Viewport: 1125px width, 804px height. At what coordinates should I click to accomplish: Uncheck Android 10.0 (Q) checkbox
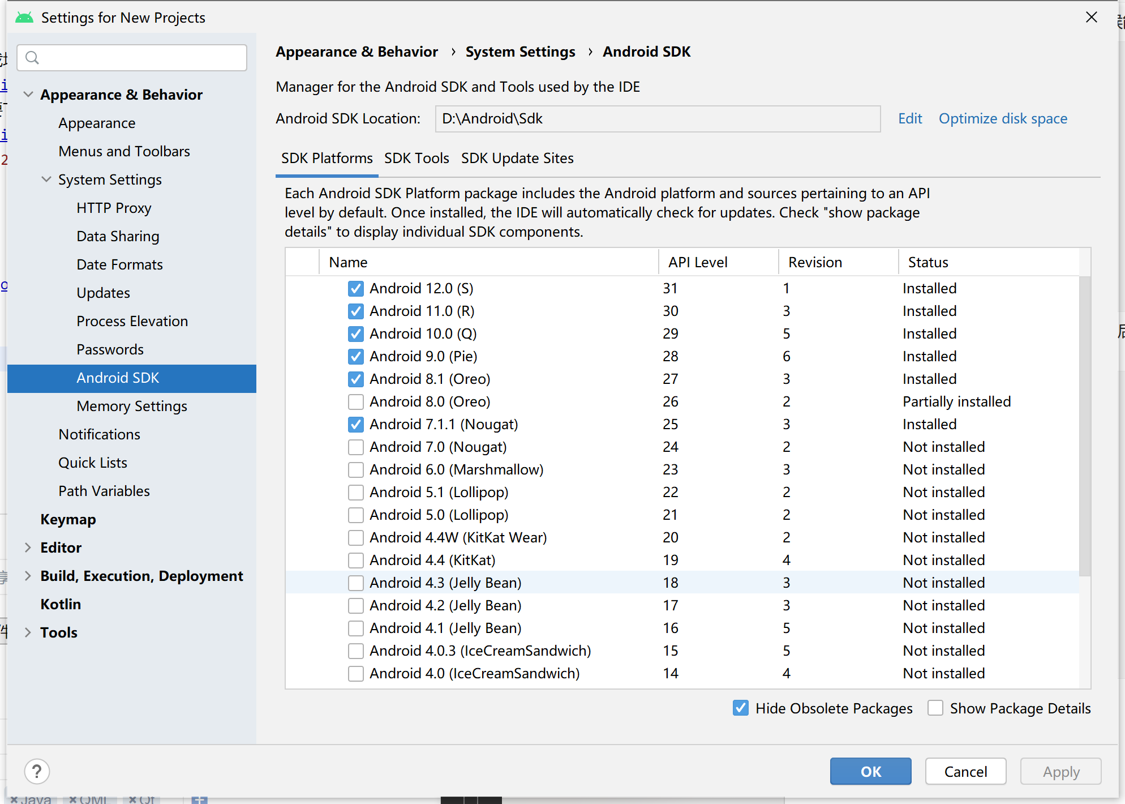(x=355, y=334)
